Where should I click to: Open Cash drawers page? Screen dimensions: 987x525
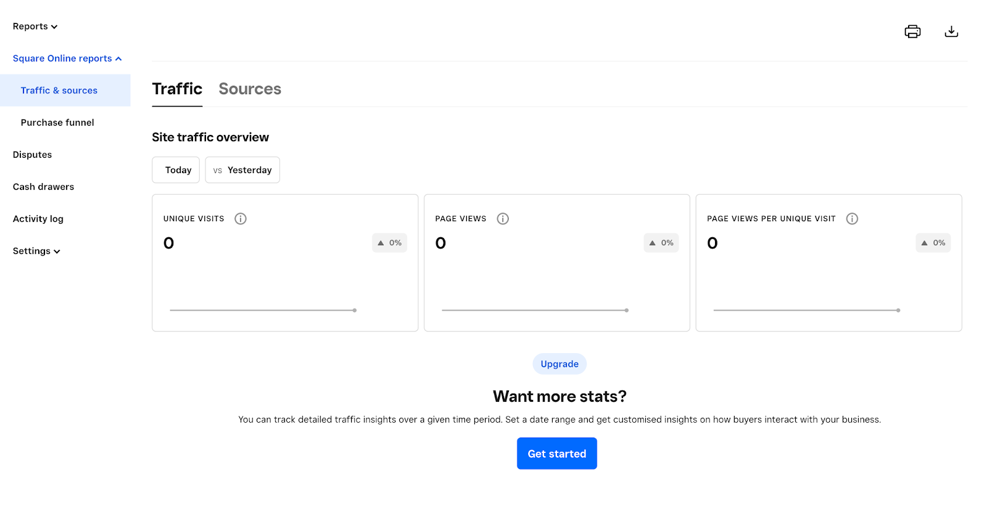(43, 187)
